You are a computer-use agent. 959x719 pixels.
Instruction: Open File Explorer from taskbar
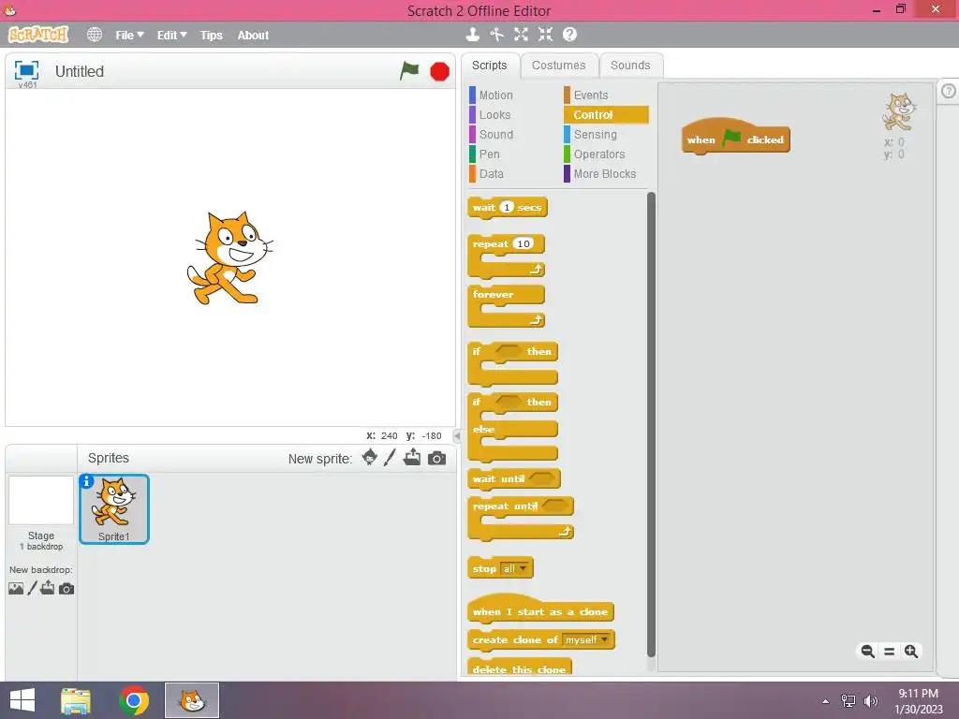click(x=76, y=700)
